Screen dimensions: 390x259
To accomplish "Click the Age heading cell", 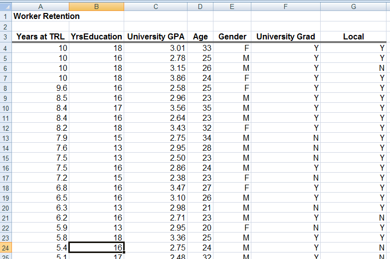I will 200,37.
